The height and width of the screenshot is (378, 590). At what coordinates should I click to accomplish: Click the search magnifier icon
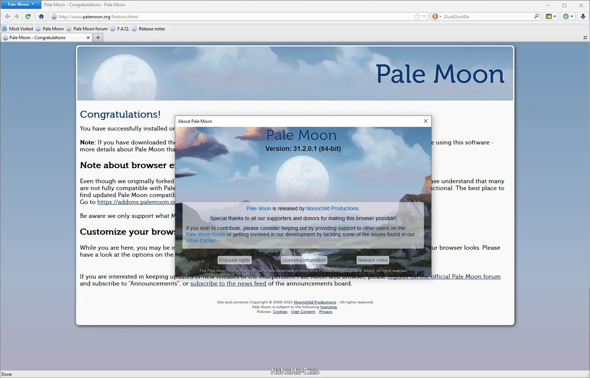click(x=536, y=16)
